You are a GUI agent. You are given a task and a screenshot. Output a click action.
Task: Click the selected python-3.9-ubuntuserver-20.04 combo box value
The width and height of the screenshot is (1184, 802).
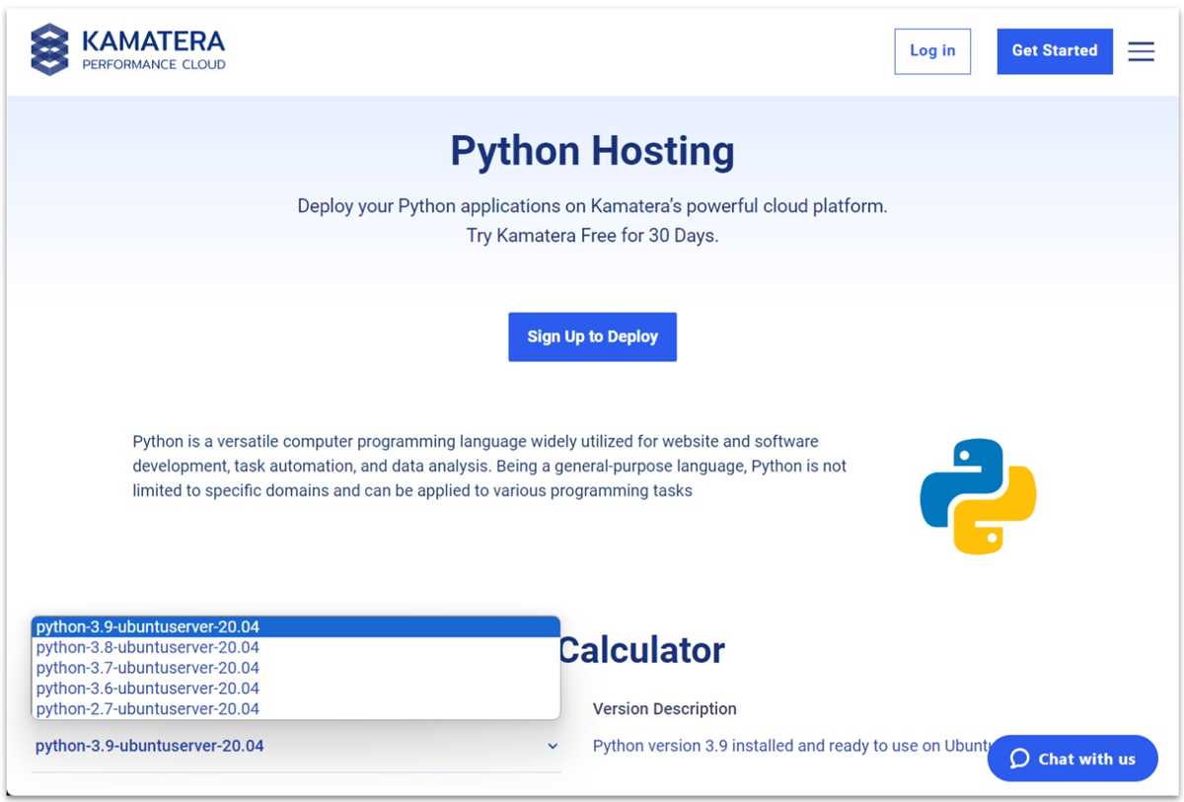click(x=150, y=746)
